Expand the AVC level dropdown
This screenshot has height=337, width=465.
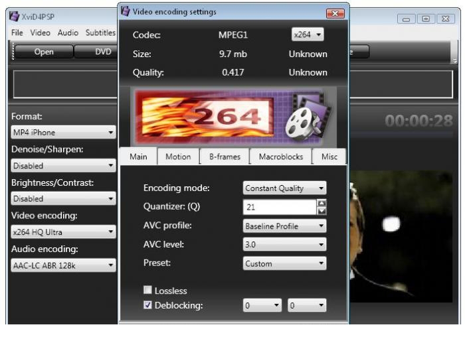284,244
